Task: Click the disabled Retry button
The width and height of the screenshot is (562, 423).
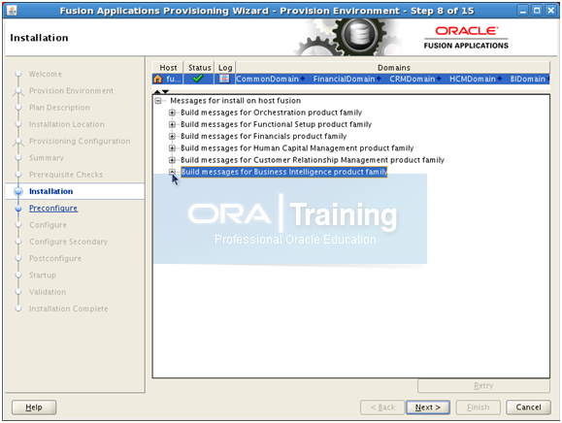Action: [x=483, y=386]
